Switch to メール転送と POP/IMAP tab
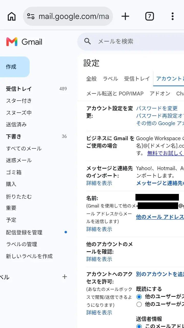The width and height of the screenshot is (184, 328). (x=115, y=94)
